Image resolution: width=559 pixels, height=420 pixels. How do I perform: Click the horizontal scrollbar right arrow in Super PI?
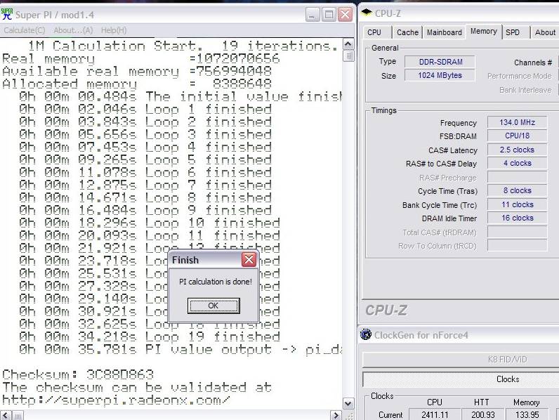coord(336,415)
